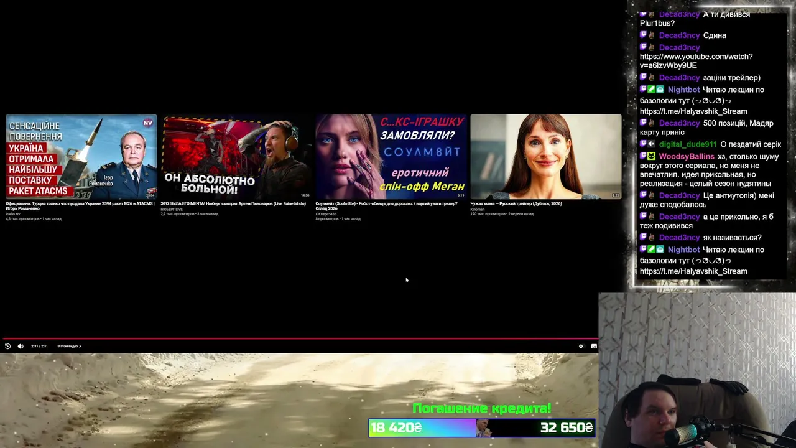796x448 pixels.
Task: Click the 23:04 duration badge
Action: coord(150,195)
